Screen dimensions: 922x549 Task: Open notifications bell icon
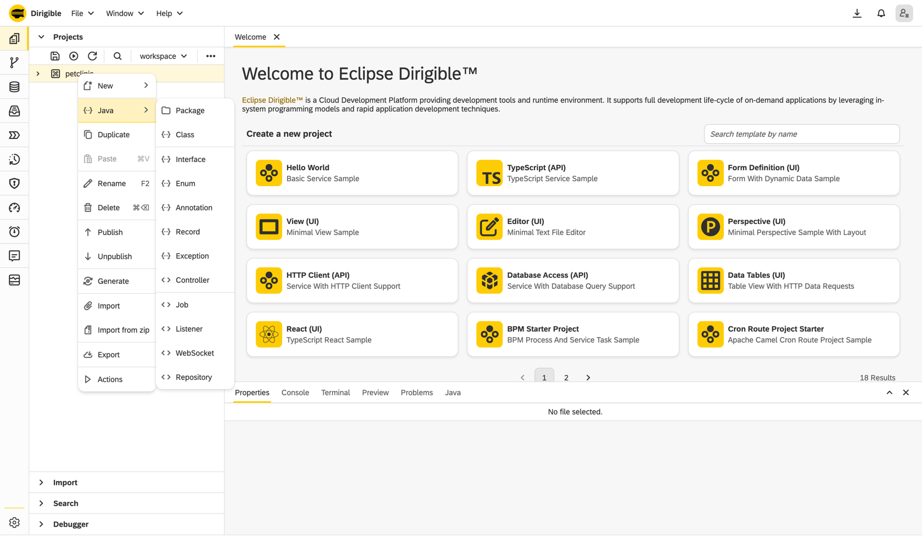point(881,13)
